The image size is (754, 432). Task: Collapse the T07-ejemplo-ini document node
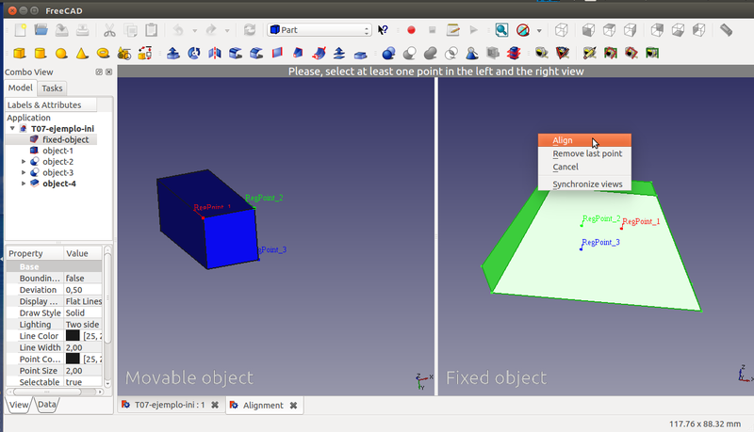[x=11, y=129]
